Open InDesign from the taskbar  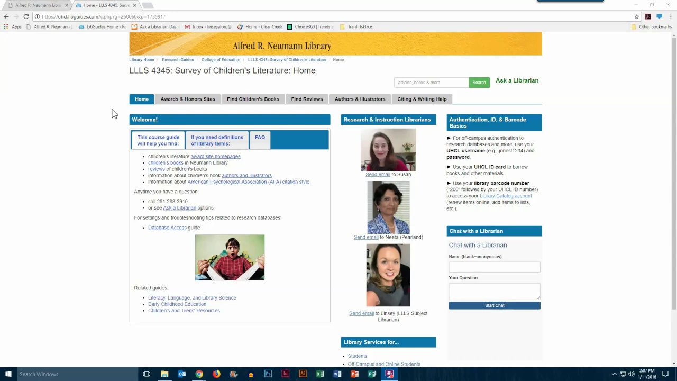tap(285, 374)
